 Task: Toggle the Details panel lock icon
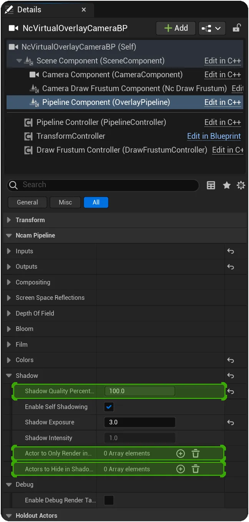[x=237, y=28]
